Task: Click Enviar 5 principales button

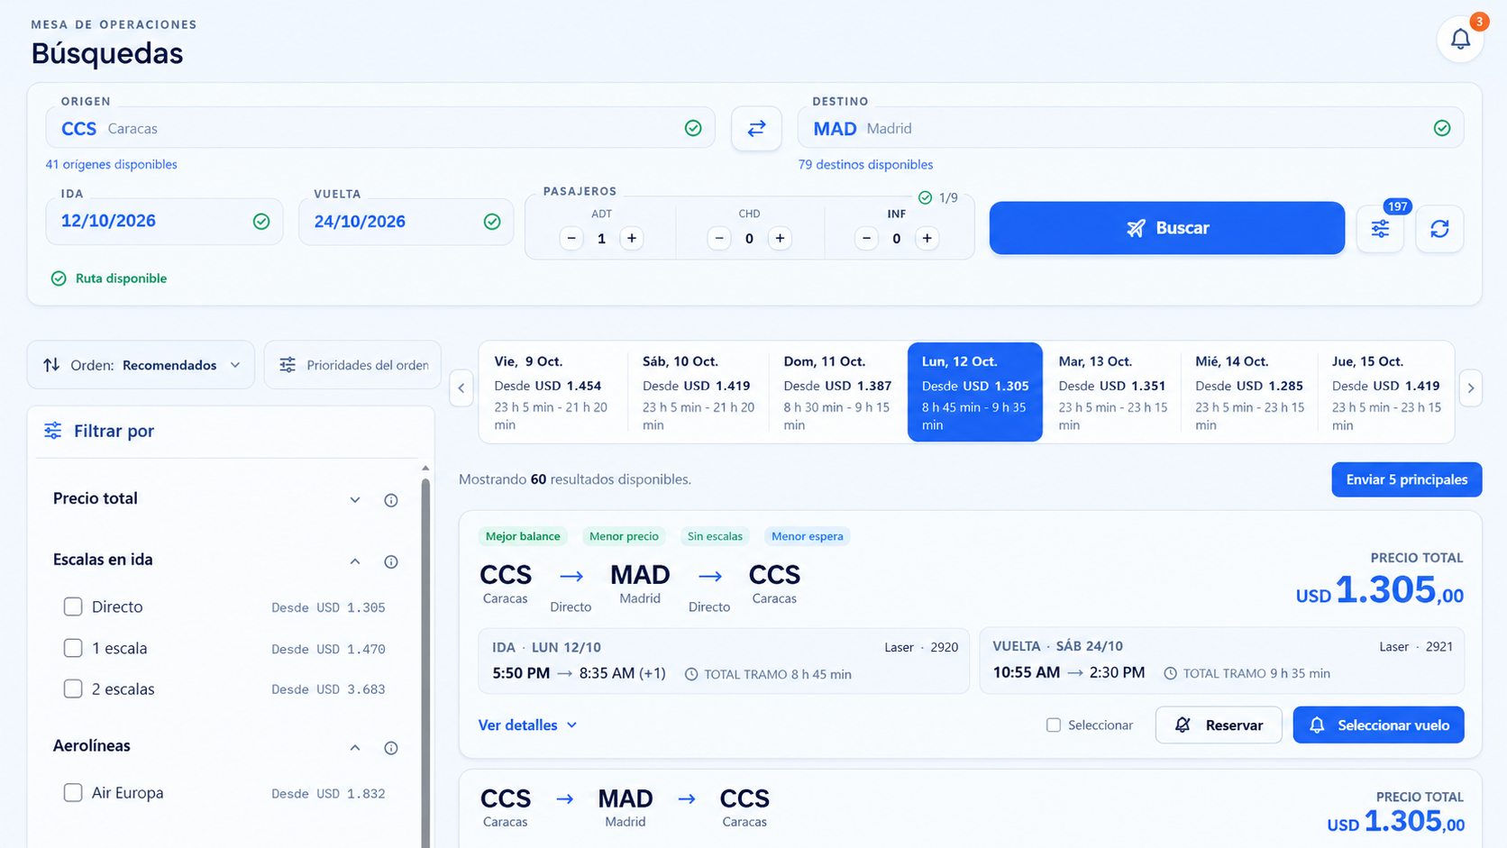Action: coord(1406,479)
